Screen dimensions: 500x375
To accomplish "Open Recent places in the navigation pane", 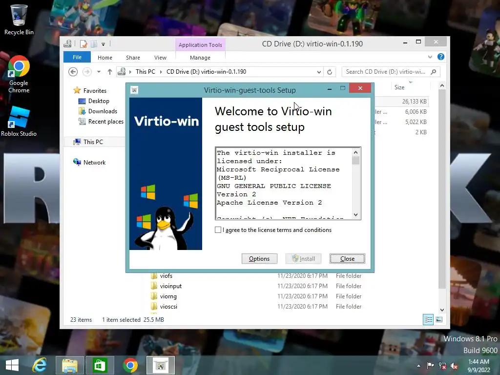I will 105,121.
